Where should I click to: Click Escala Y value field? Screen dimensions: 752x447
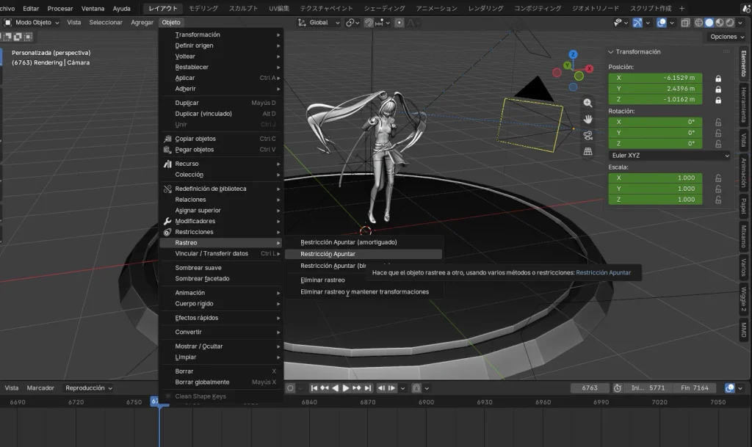(x=655, y=189)
